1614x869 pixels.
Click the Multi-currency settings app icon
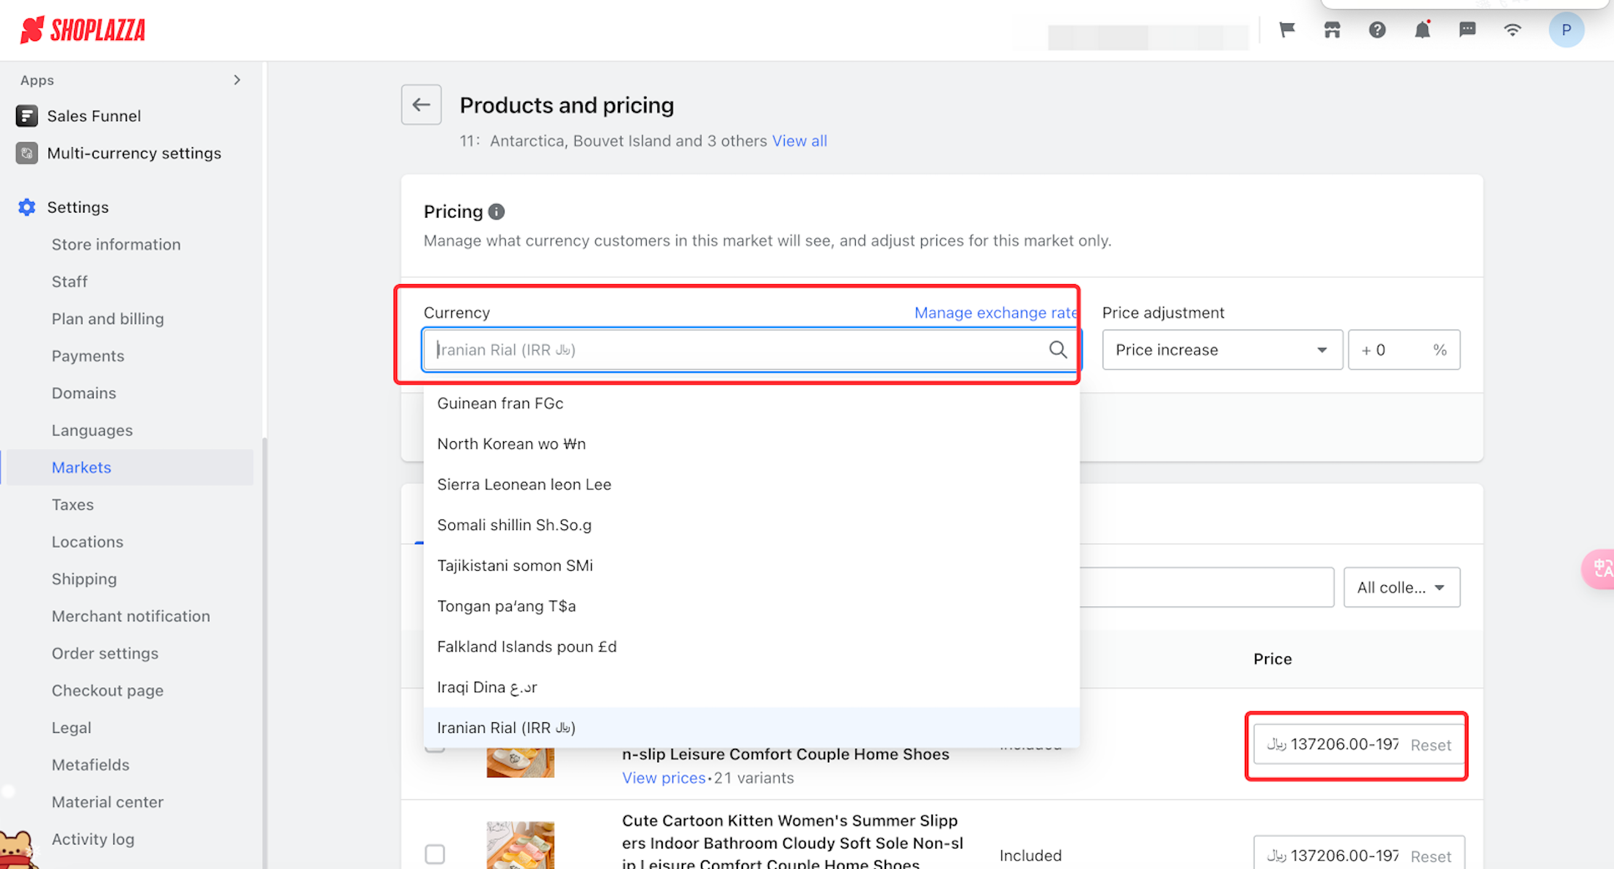[x=27, y=153]
